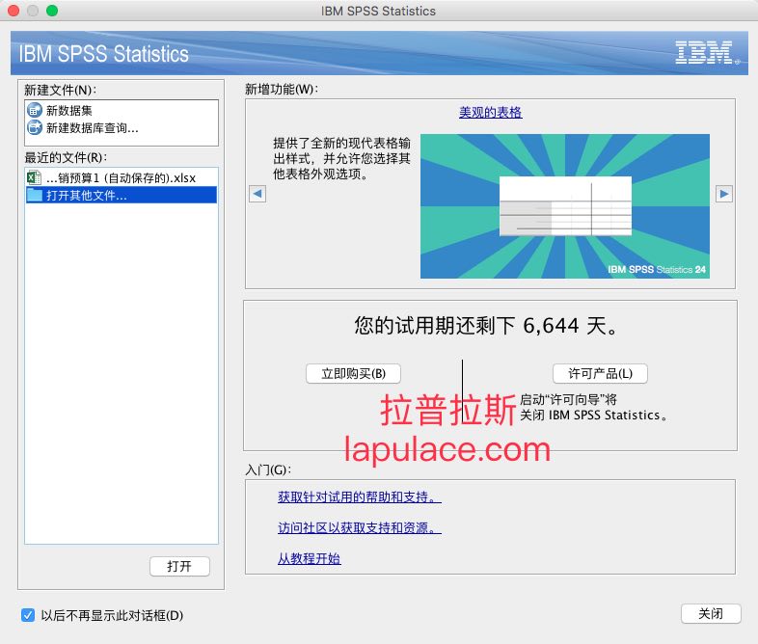Viewport: 758px width, 644px height.
Task: Open the community support resources link
Action: 359,527
